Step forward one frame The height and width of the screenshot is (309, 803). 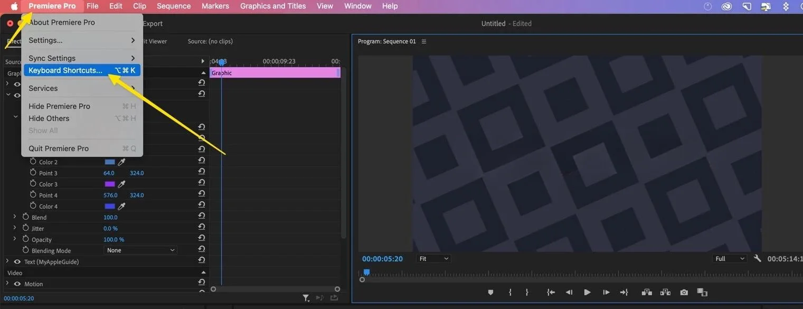(x=606, y=292)
